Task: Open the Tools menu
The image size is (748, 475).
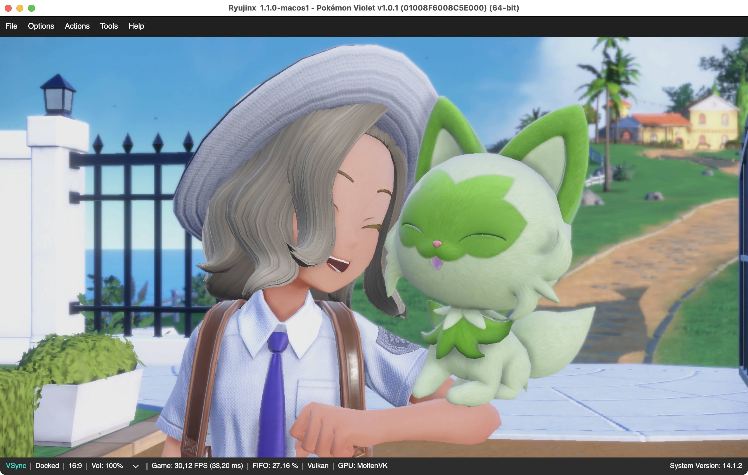Action: pyautogui.click(x=109, y=26)
